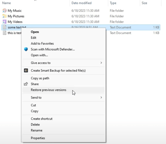
Task: Select Open with... in context menu
Action: click(x=39, y=55)
